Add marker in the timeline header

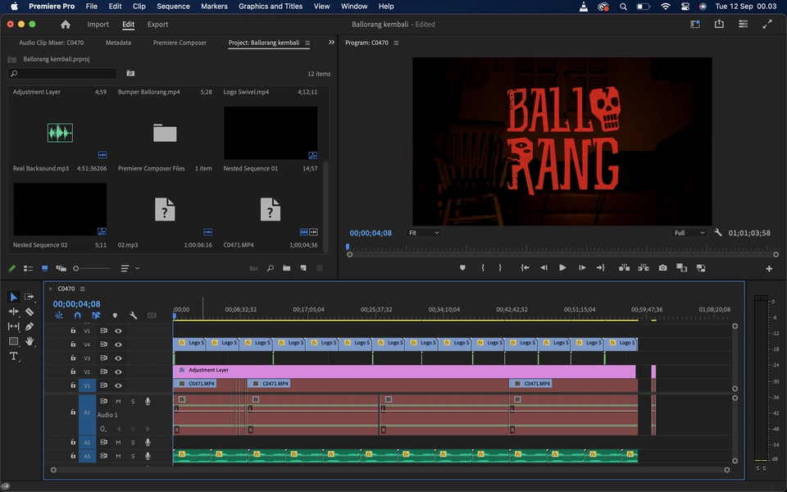(115, 315)
